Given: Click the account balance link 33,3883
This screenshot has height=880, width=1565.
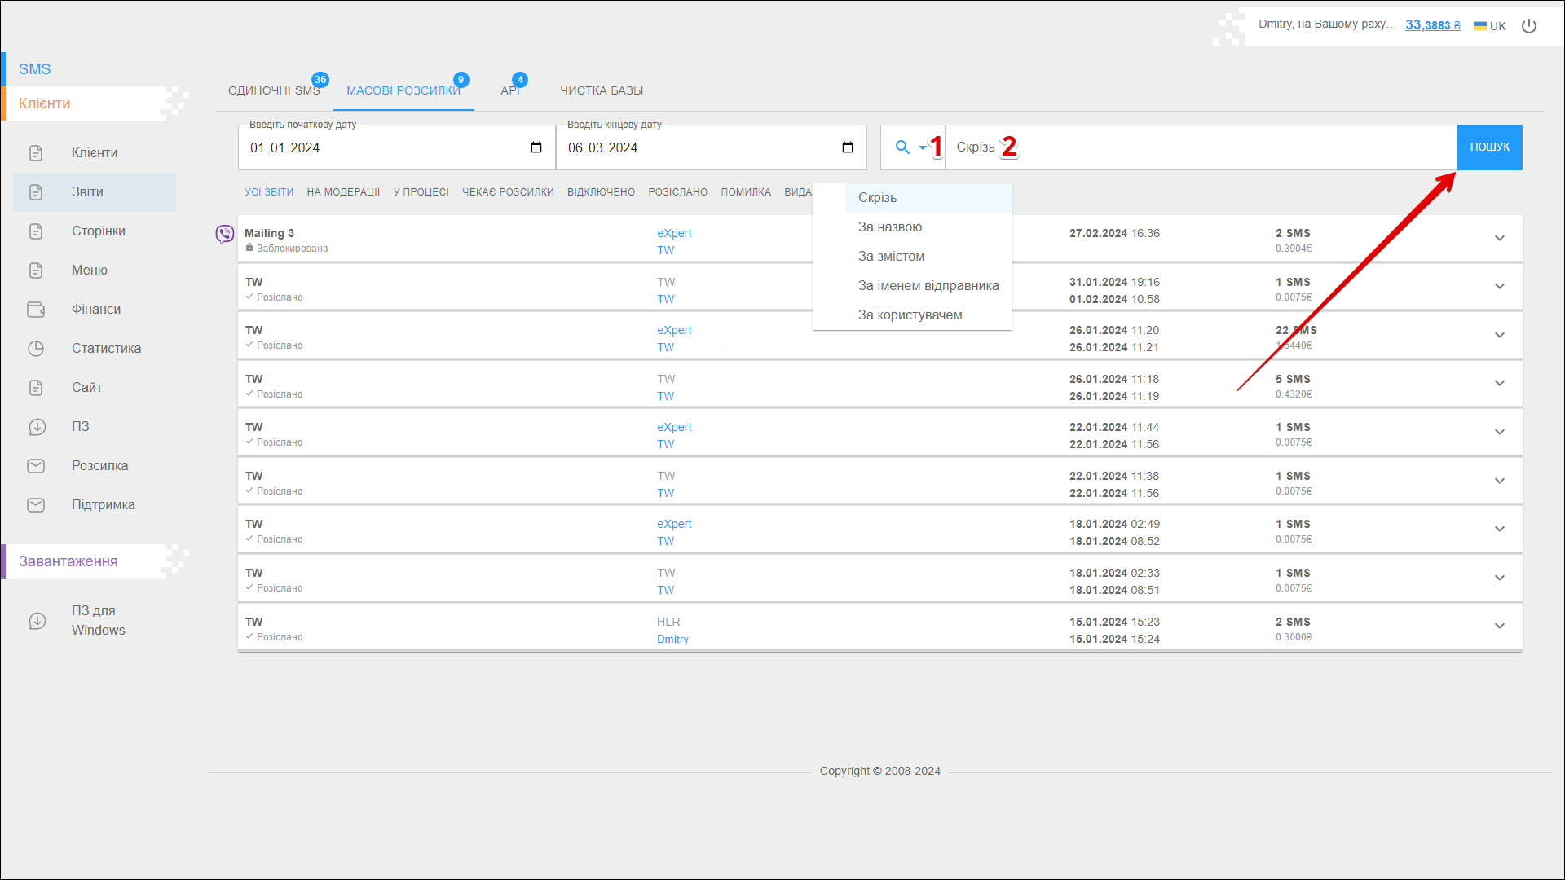Looking at the screenshot, I should click(1432, 25).
